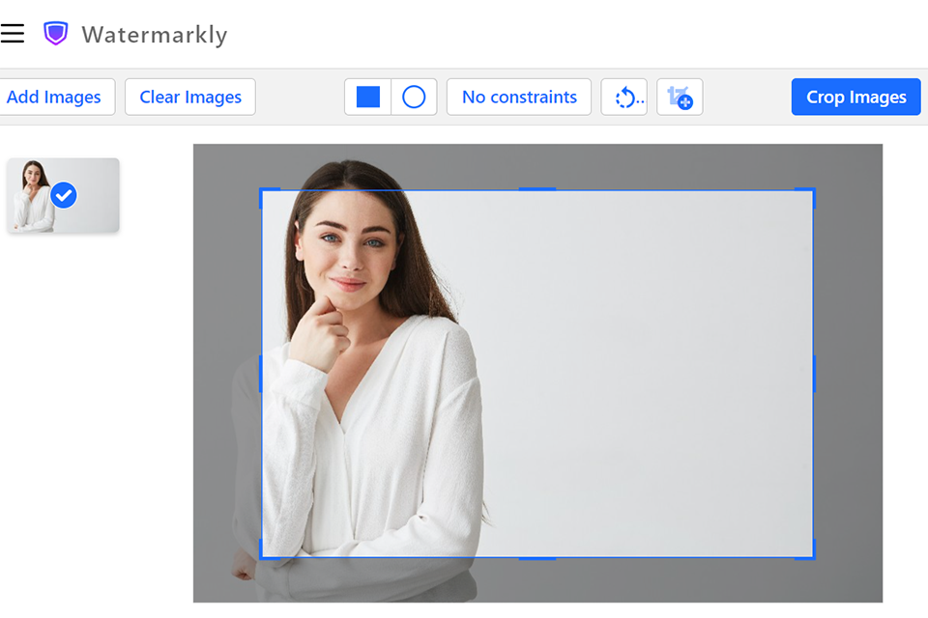The image size is (928, 618).
Task: Select the circle crop shape
Action: (414, 97)
